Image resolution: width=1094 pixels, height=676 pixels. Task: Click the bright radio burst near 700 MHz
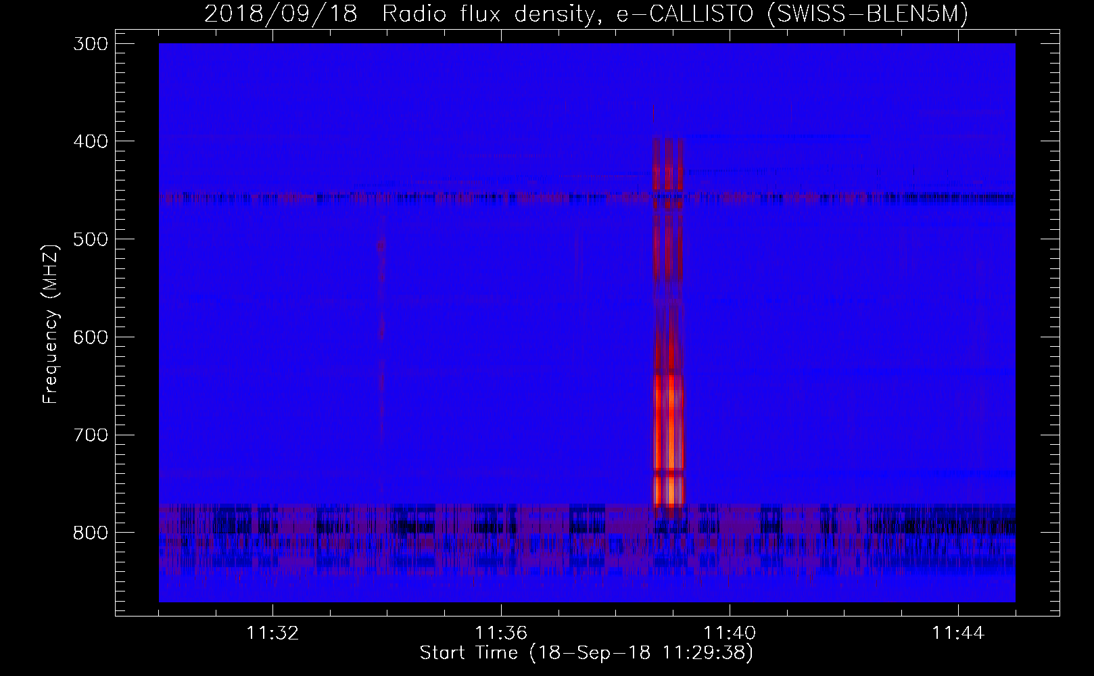coord(668,441)
